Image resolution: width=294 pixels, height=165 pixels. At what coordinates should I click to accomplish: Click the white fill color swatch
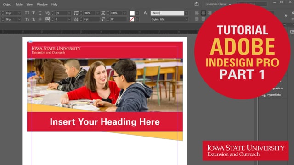(x=132, y=13)
